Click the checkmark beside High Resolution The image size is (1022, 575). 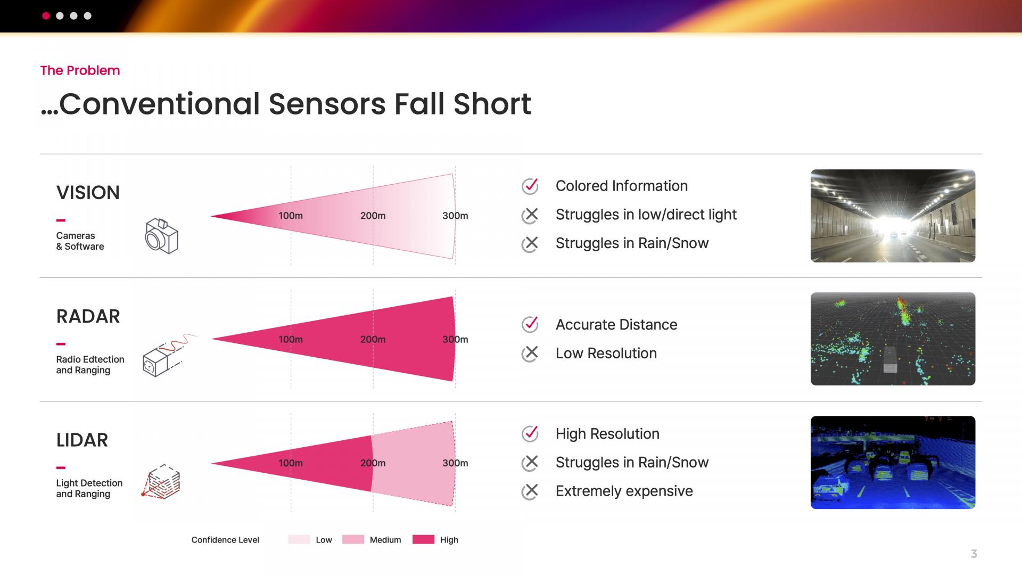coord(530,433)
